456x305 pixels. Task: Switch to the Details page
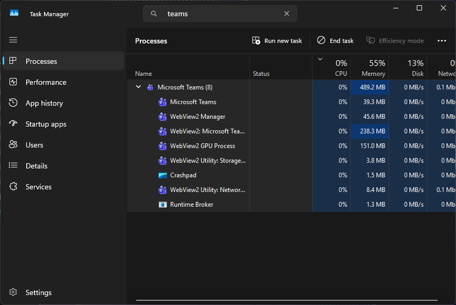tap(37, 166)
